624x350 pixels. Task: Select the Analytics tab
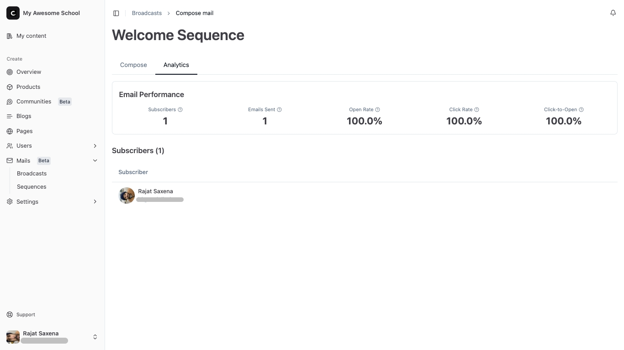tap(176, 65)
